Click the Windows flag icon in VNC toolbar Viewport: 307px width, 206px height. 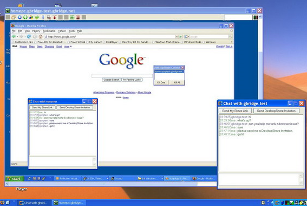31,17
